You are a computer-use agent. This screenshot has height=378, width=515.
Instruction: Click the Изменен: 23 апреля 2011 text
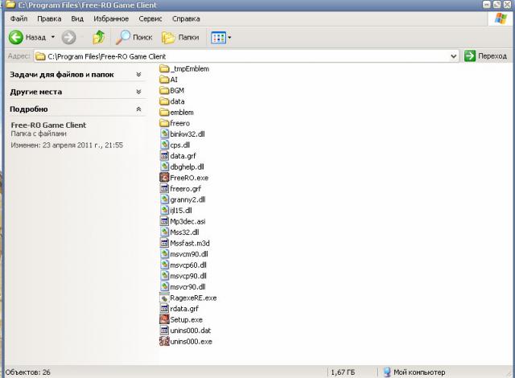pyautogui.click(x=67, y=145)
